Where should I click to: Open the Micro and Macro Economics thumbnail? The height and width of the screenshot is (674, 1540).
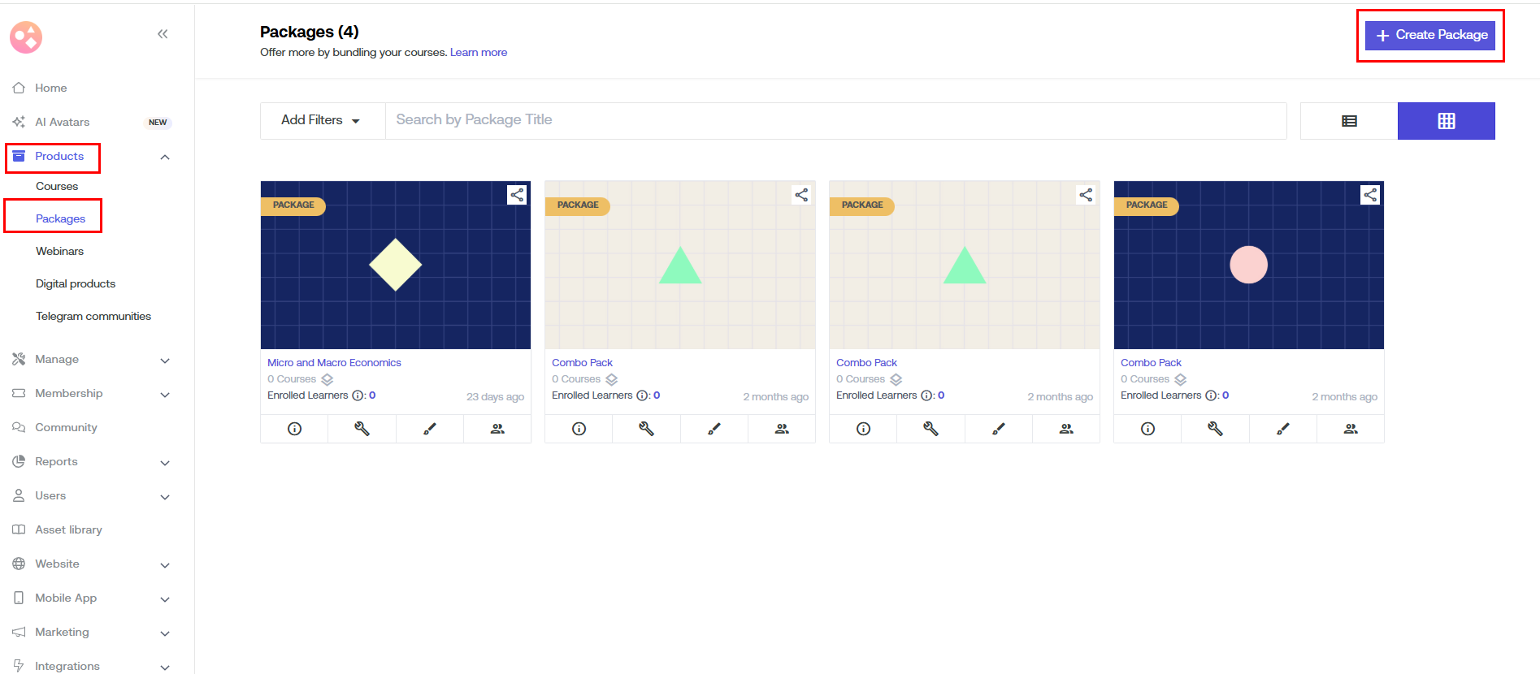point(395,265)
